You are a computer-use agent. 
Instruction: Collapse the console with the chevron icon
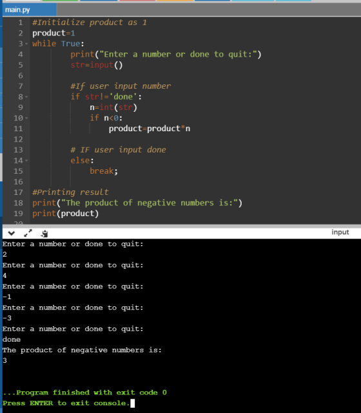click(12, 233)
